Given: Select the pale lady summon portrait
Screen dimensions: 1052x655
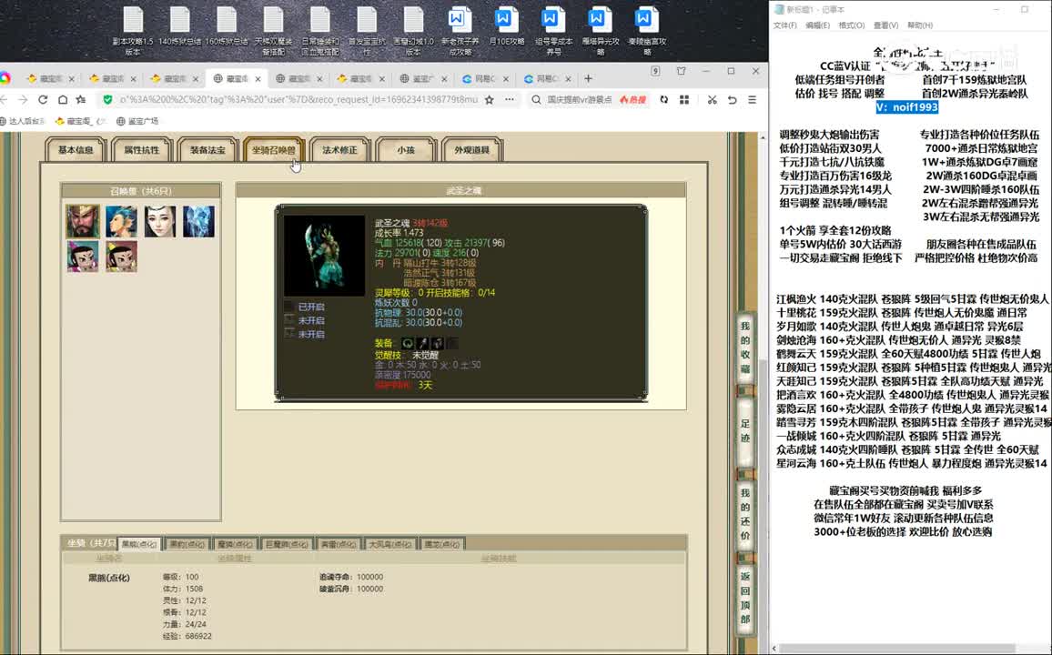Looking at the screenshot, I should [159, 221].
